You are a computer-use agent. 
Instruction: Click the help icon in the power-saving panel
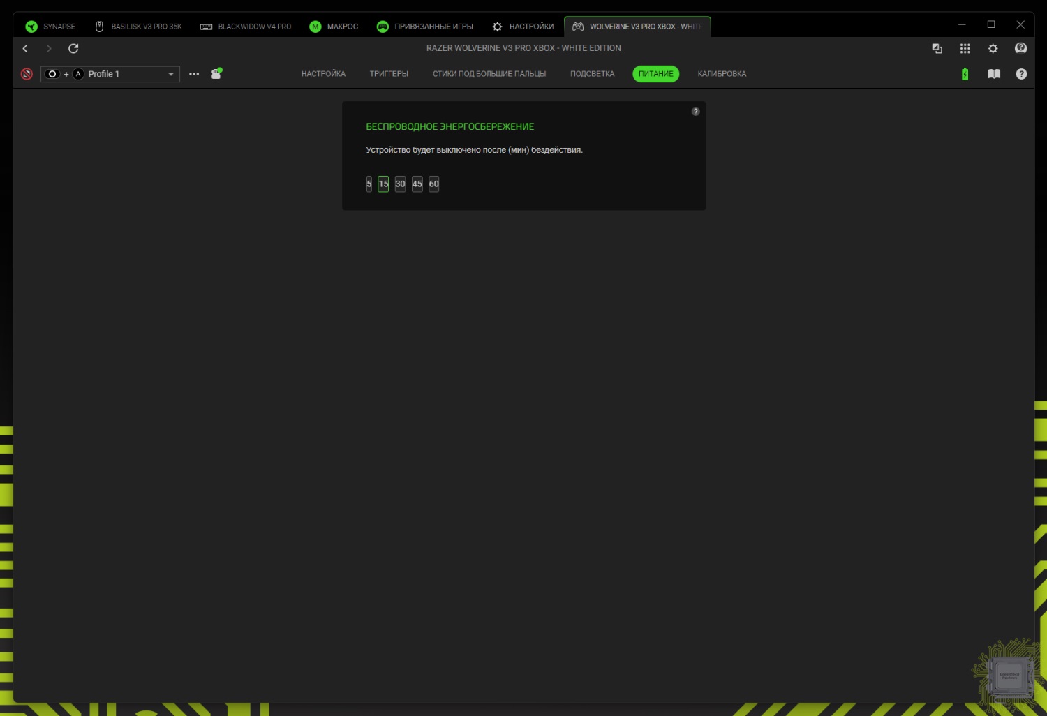point(695,112)
